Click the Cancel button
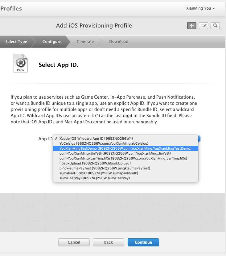This screenshot has width=226, height=256. [x=74, y=242]
